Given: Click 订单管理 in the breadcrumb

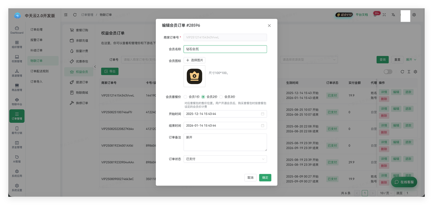Looking at the screenshot, I should coord(87,15).
